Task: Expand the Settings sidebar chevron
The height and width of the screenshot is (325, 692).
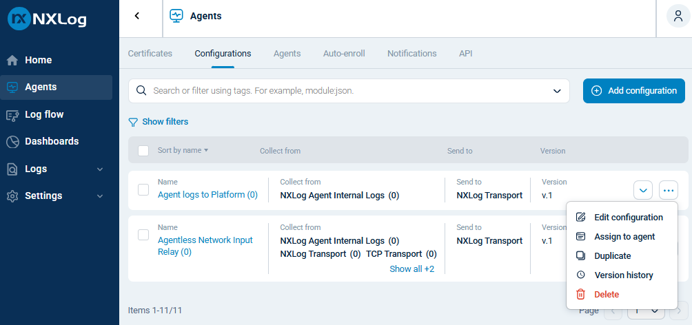Action: (100, 196)
